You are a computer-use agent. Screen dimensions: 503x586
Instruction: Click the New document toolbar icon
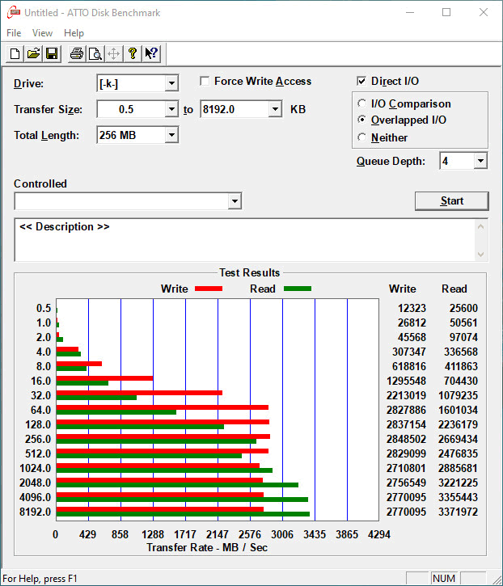[15, 54]
